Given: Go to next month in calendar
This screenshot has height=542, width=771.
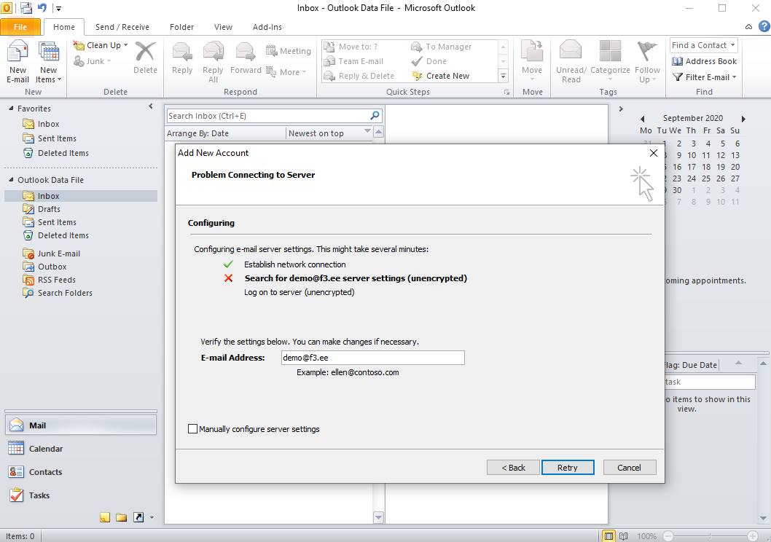Looking at the screenshot, I should (x=743, y=119).
